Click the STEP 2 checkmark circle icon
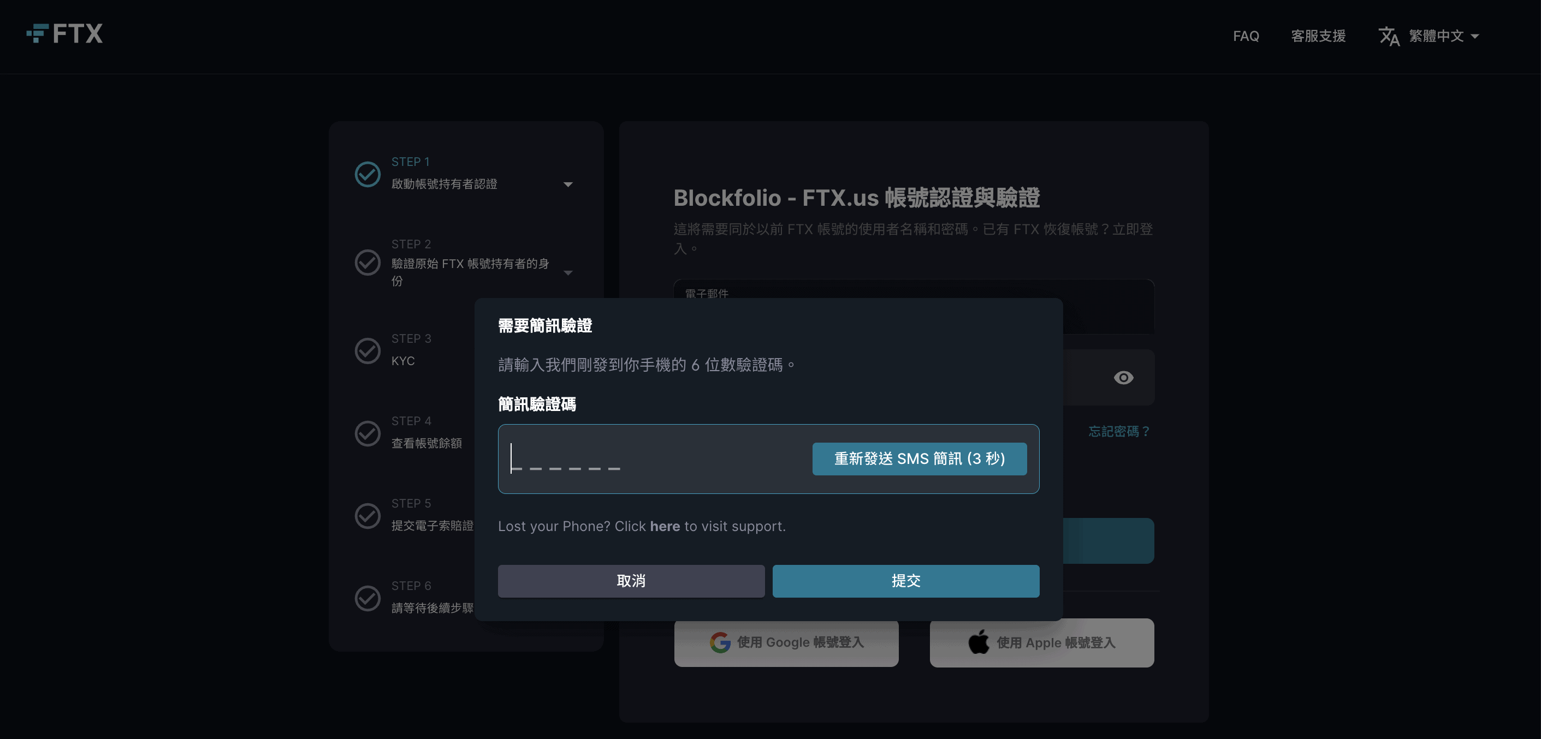The image size is (1541, 739). (368, 262)
